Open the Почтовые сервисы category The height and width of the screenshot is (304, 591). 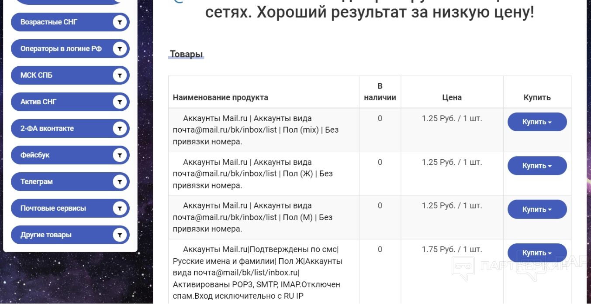click(70, 208)
